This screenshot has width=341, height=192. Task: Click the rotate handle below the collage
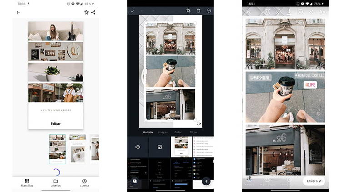click(x=199, y=123)
